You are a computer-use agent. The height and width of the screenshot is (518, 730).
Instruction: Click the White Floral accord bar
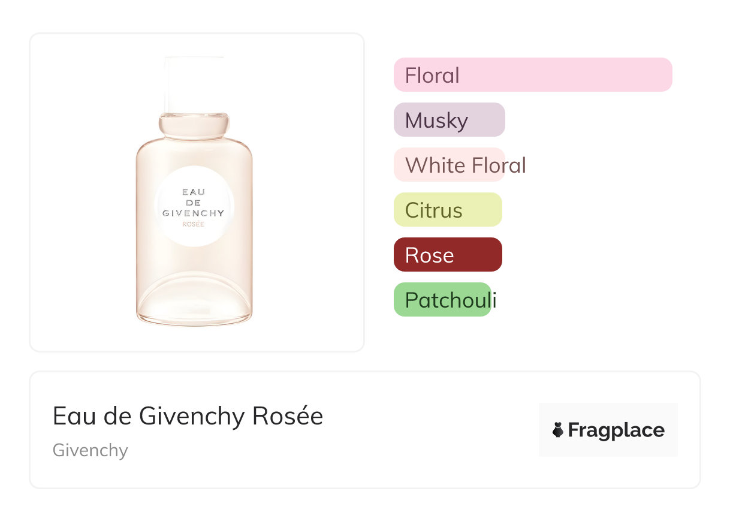[x=449, y=165]
